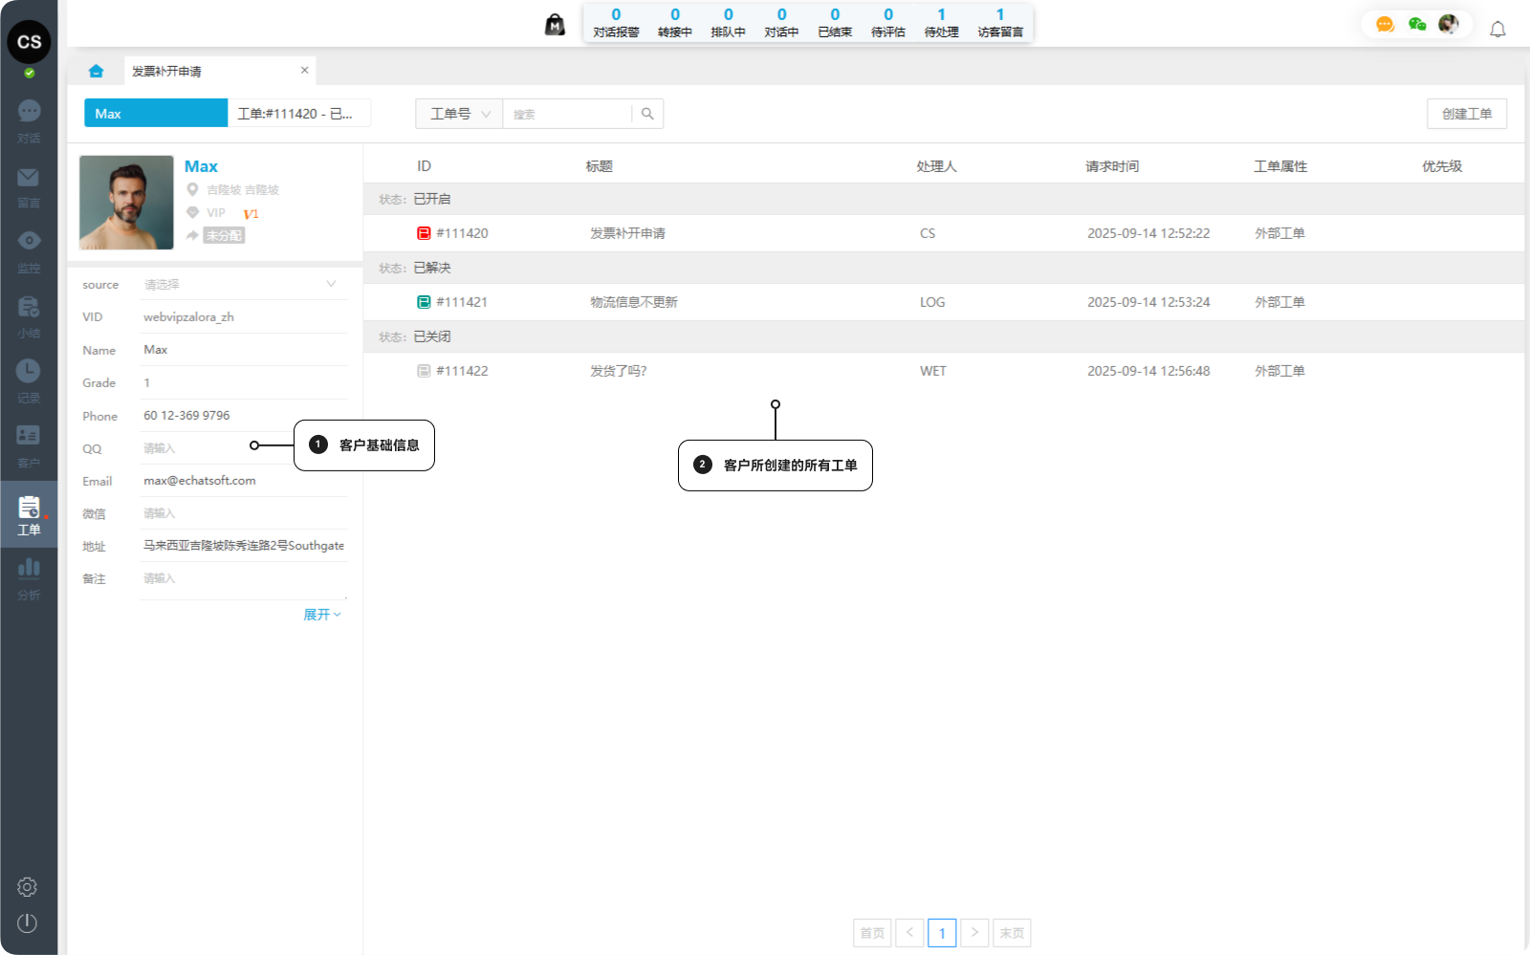Select the Max customer tab
This screenshot has height=955, width=1530.
coord(156,114)
